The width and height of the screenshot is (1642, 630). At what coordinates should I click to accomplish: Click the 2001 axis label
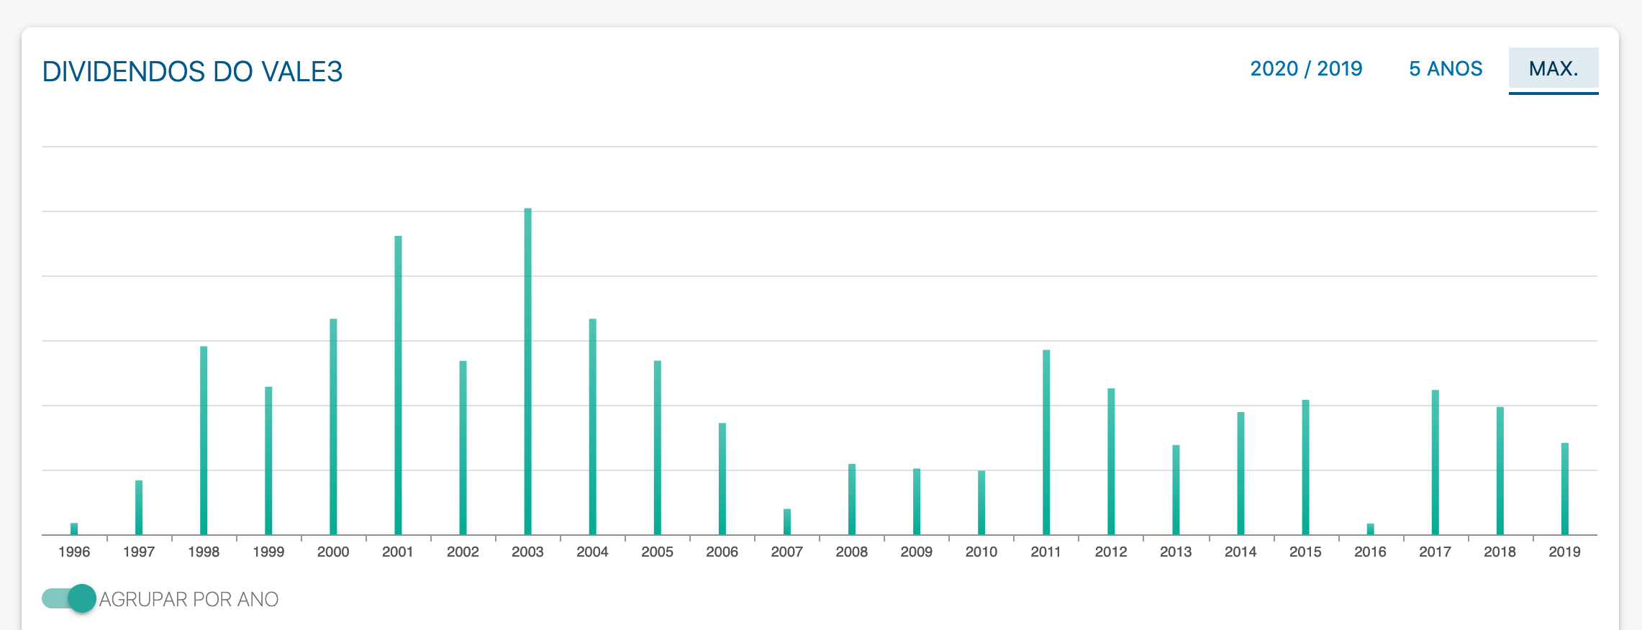click(x=398, y=552)
